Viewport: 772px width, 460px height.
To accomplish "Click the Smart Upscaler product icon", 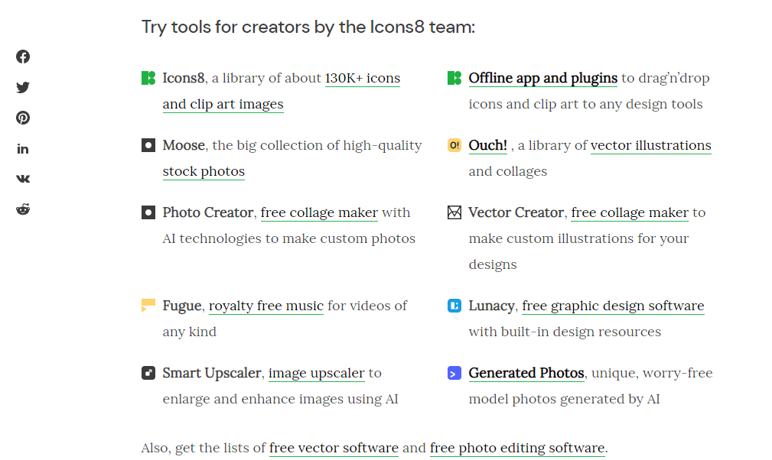I will tap(148, 373).
